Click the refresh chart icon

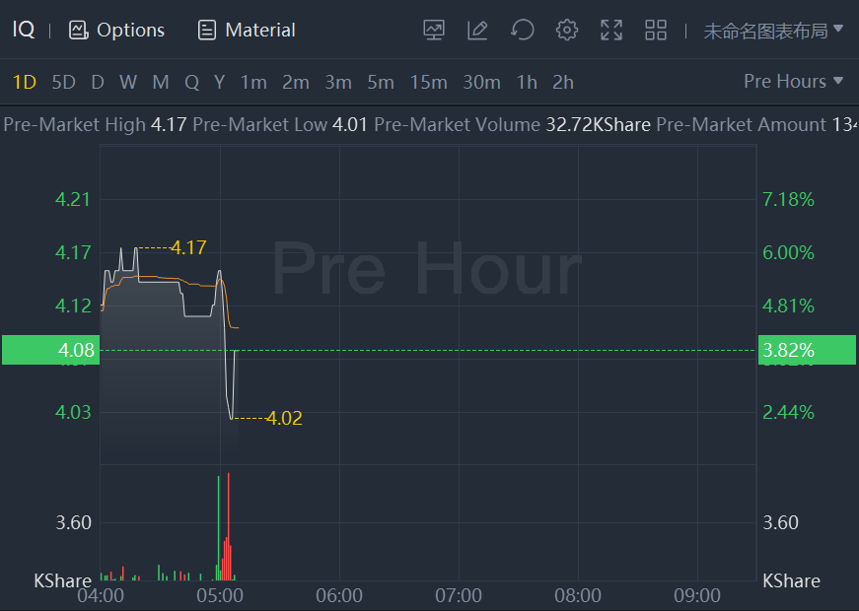coord(523,31)
